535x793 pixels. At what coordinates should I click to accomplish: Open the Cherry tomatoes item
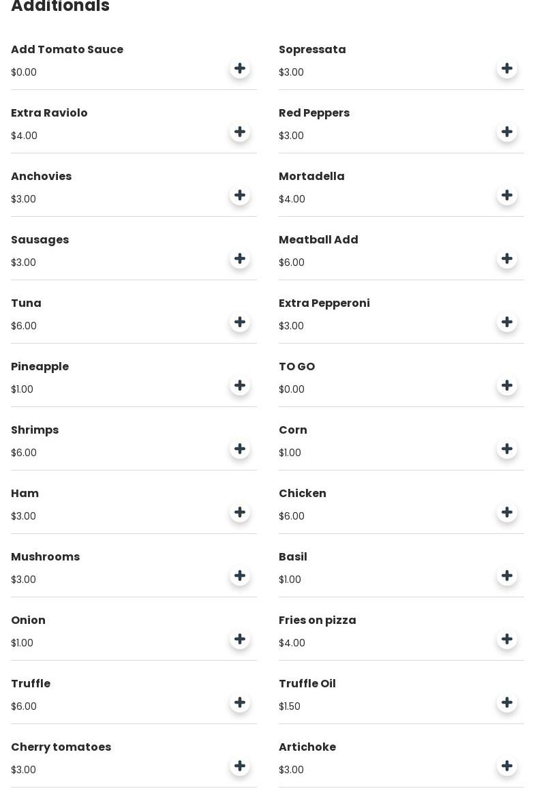[x=61, y=747]
